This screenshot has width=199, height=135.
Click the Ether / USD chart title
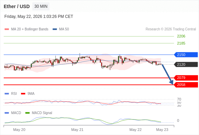coord(17,6)
